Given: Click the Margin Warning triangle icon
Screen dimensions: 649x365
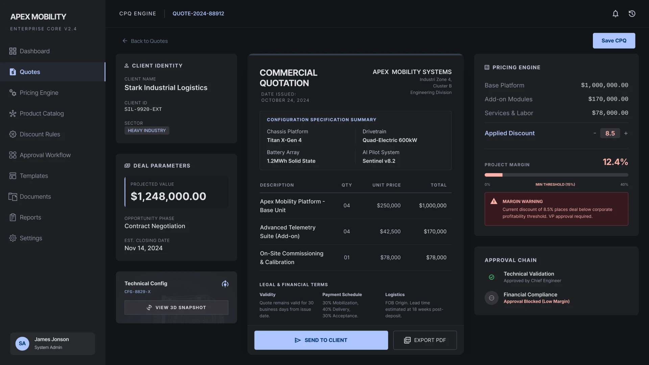Looking at the screenshot, I should 494,201.
